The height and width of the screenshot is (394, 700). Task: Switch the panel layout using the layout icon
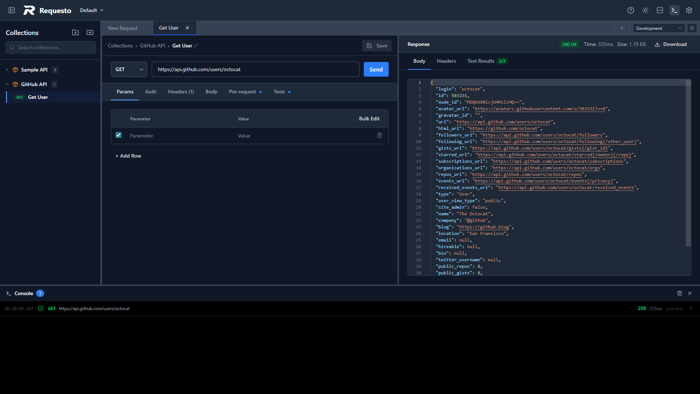(660, 10)
